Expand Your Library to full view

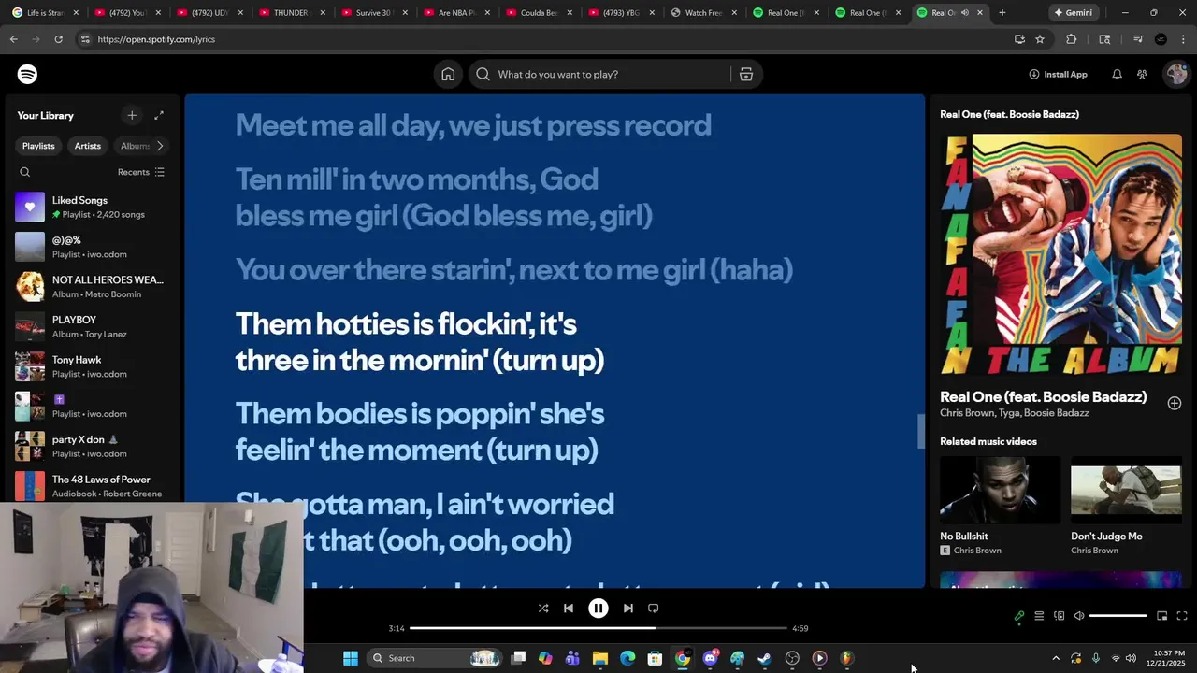(x=159, y=115)
